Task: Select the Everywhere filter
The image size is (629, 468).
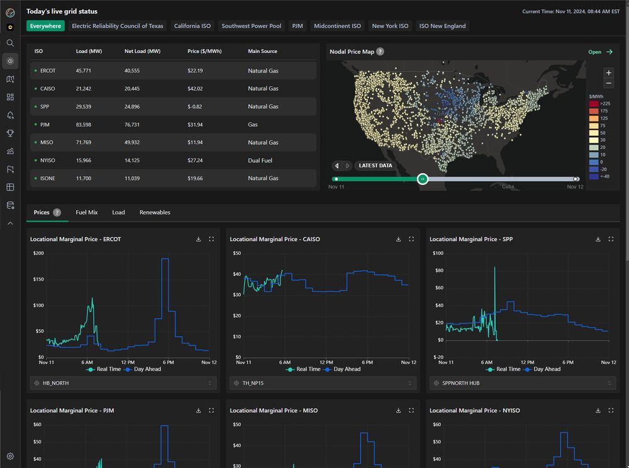Action: (45, 26)
